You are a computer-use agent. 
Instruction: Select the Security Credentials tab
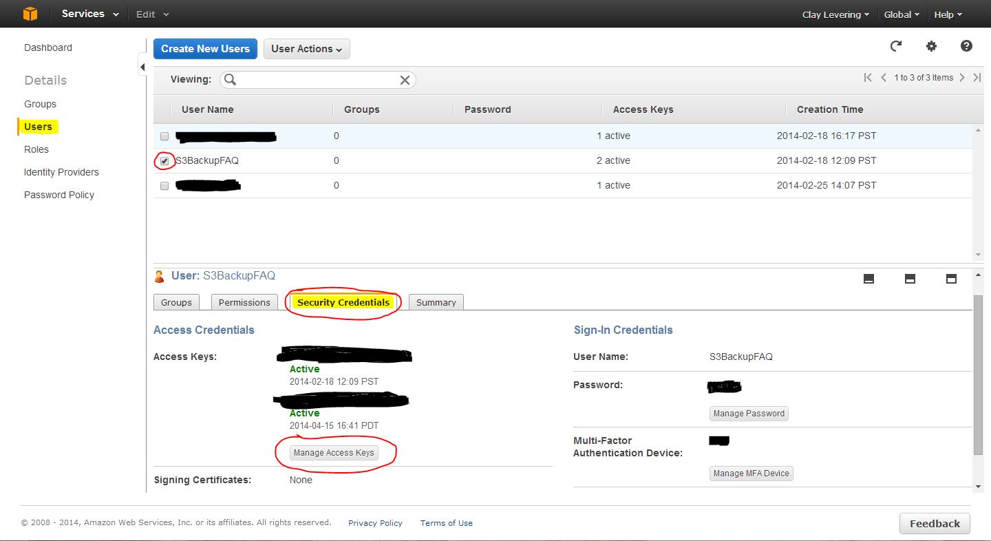coord(343,302)
